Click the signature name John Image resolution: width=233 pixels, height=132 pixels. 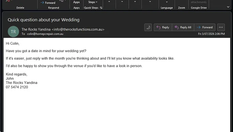click(10, 79)
